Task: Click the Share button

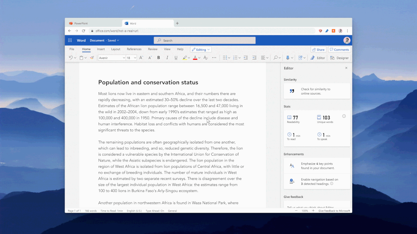Action: coord(318,50)
